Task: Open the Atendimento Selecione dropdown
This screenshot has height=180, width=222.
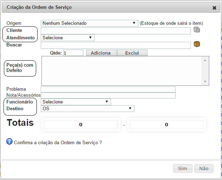Action: tap(68, 38)
